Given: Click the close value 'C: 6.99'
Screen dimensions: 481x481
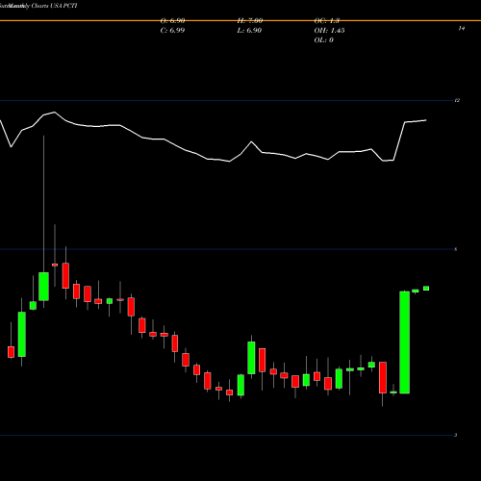Looking at the screenshot, I should (172, 31).
